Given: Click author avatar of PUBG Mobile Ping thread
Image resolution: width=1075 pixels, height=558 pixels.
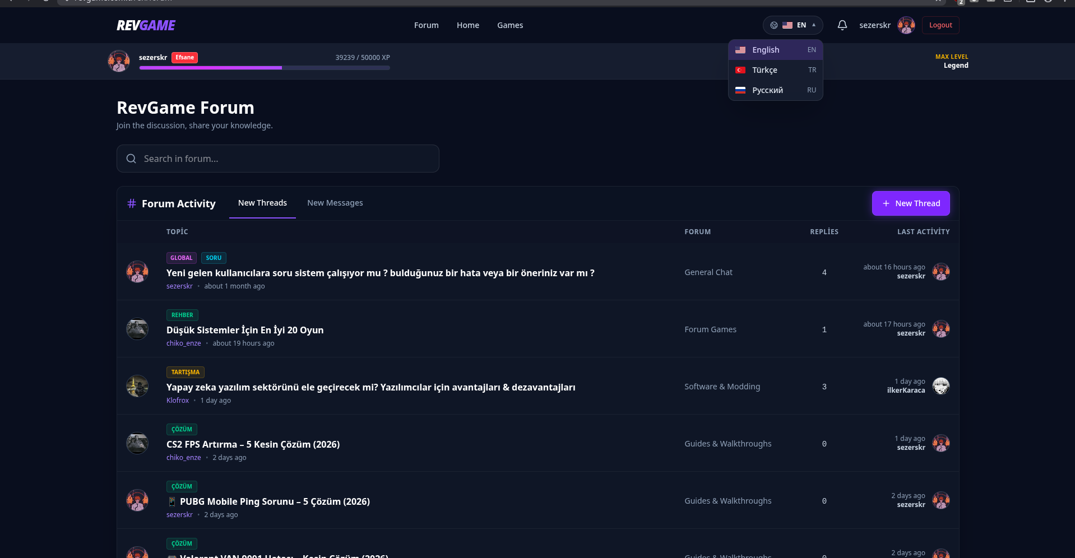Looking at the screenshot, I should 137,500.
